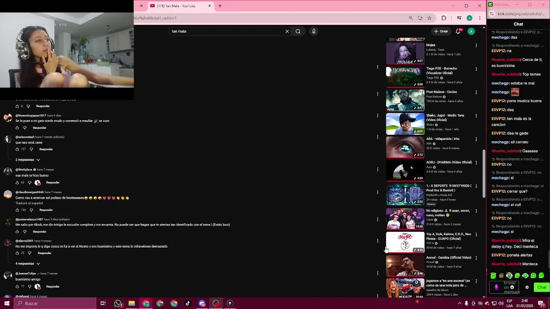Click Responder under @josiasvelazco1487 comment
This screenshot has height=309, width=550.
pos(40,232)
